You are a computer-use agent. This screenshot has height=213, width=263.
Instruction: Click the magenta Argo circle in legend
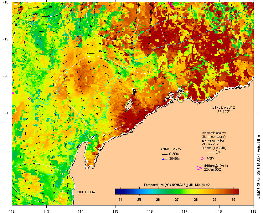(202, 158)
